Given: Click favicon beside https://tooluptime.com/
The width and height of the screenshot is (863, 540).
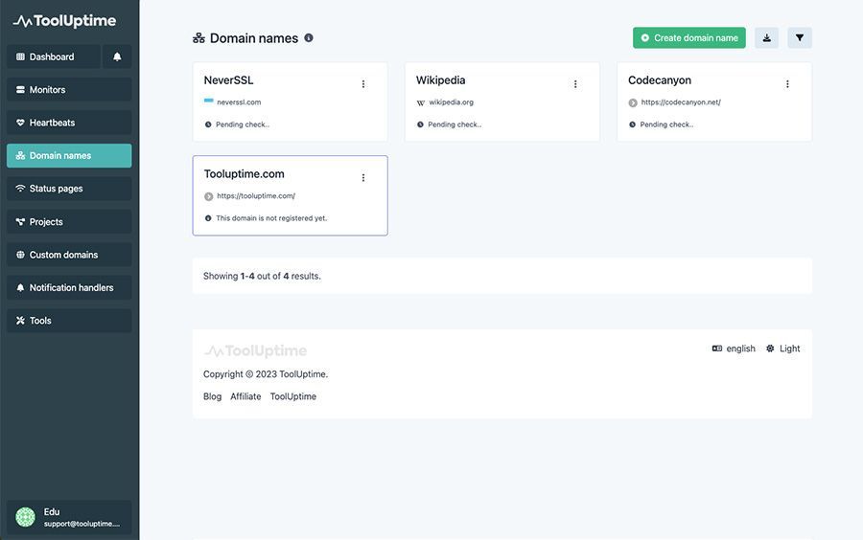Looking at the screenshot, I should pyautogui.click(x=209, y=196).
